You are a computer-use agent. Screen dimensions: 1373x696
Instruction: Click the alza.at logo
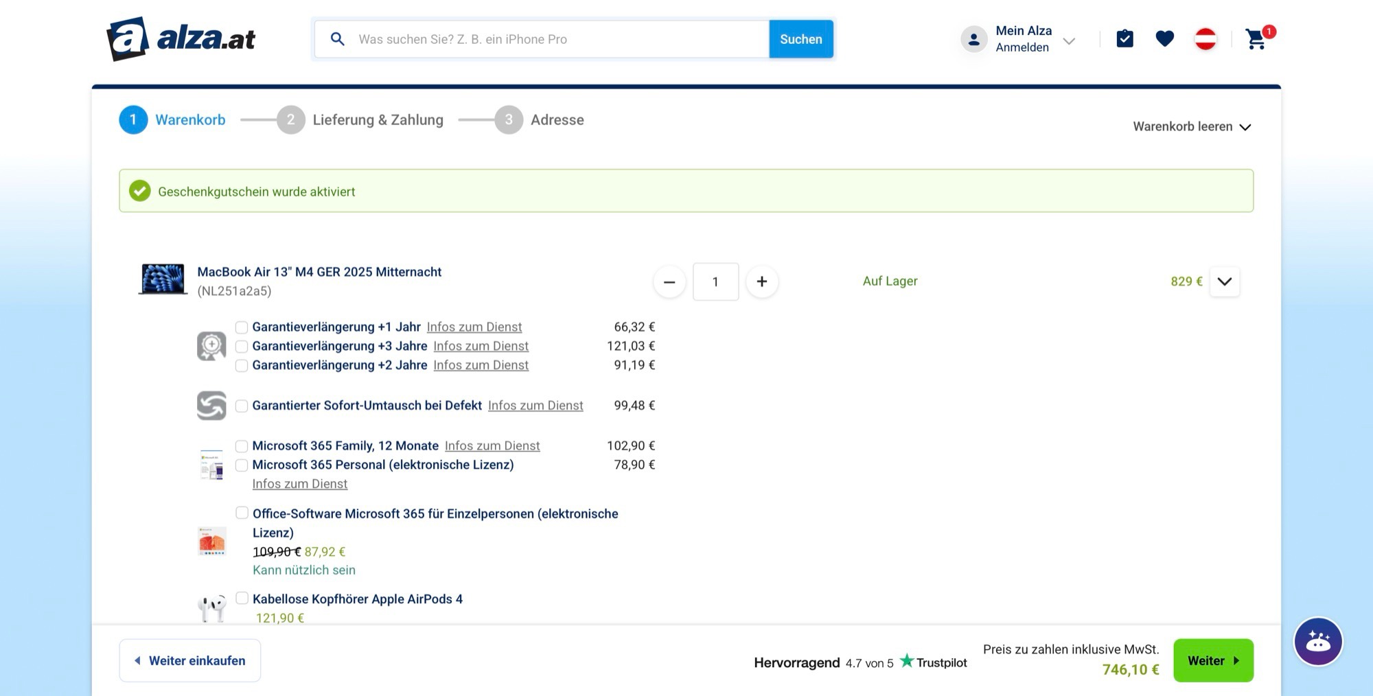point(181,39)
